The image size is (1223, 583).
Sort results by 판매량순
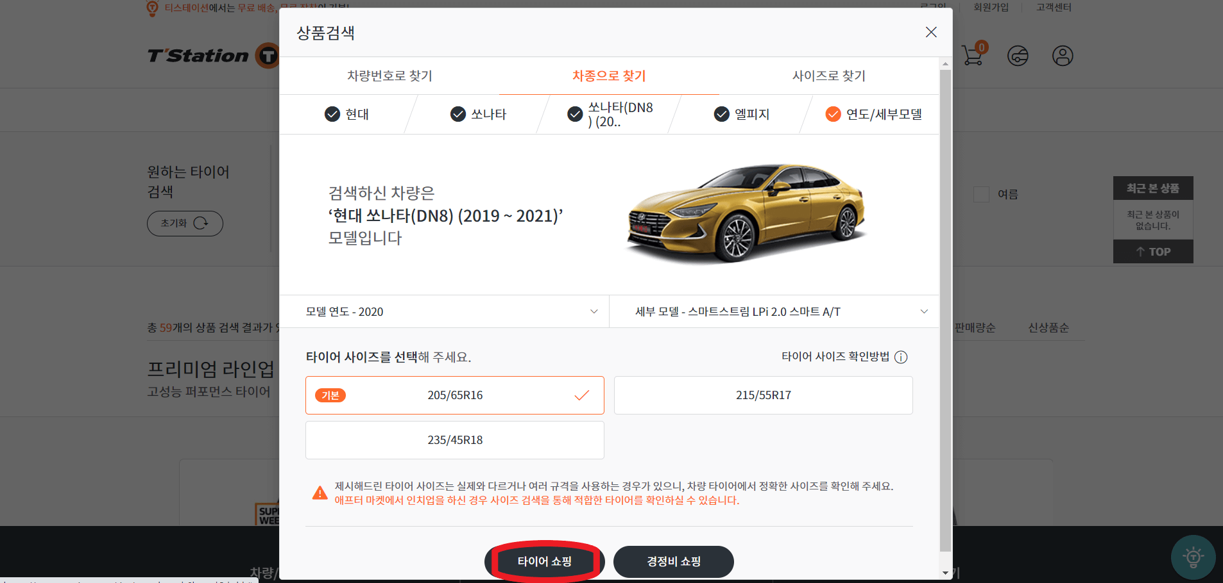975,327
